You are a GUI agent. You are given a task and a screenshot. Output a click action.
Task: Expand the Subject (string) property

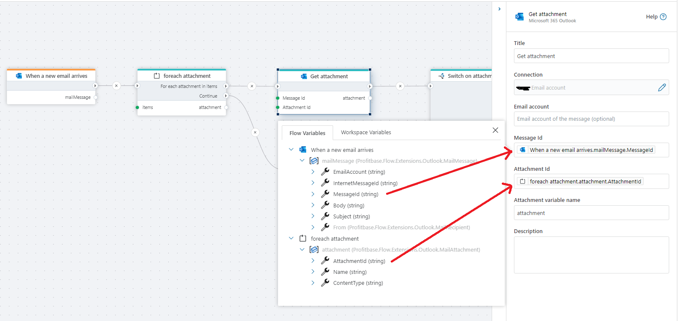click(x=313, y=216)
